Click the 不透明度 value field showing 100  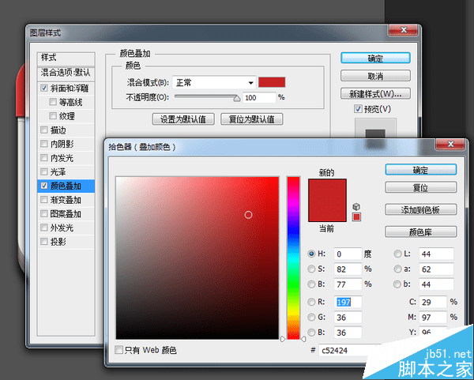(259, 98)
